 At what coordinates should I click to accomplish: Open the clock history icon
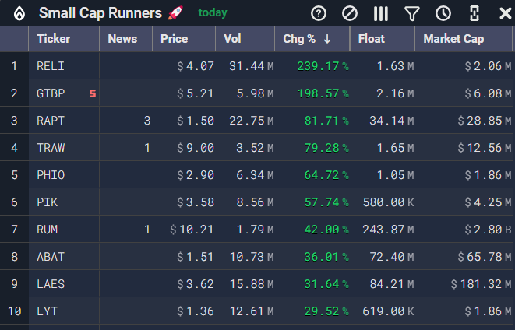(443, 14)
